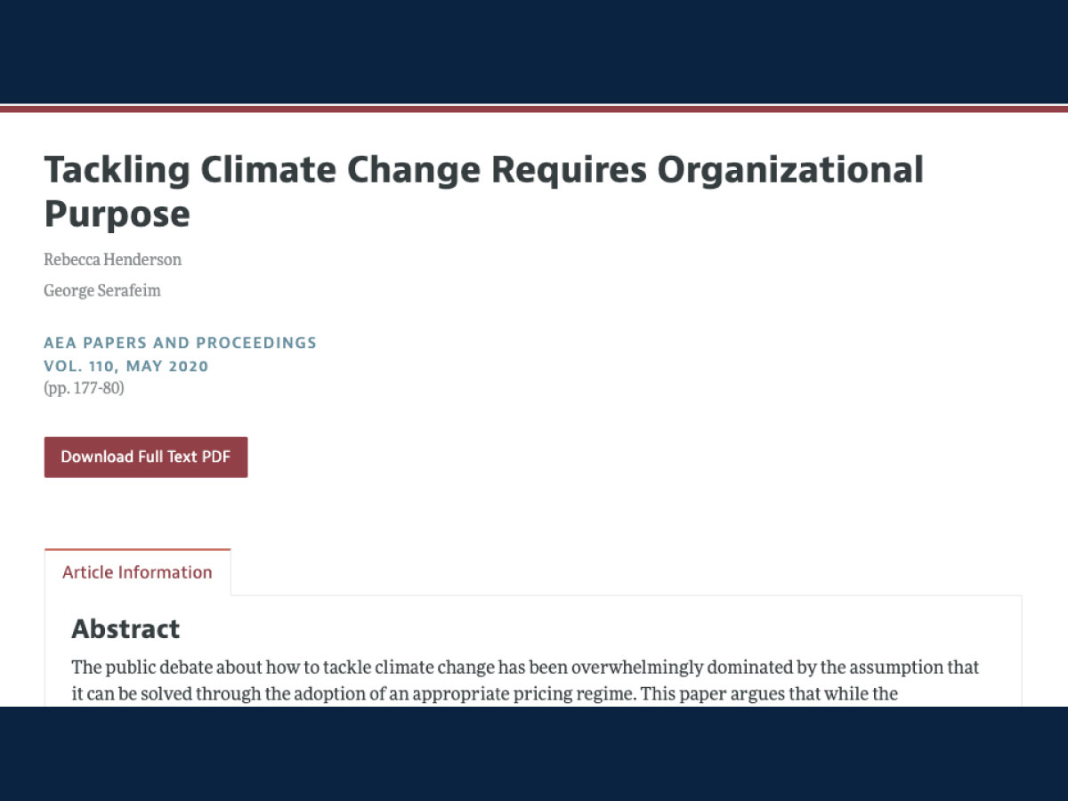Select the Article Information tab
This screenshot has height=801, width=1068.
(137, 572)
